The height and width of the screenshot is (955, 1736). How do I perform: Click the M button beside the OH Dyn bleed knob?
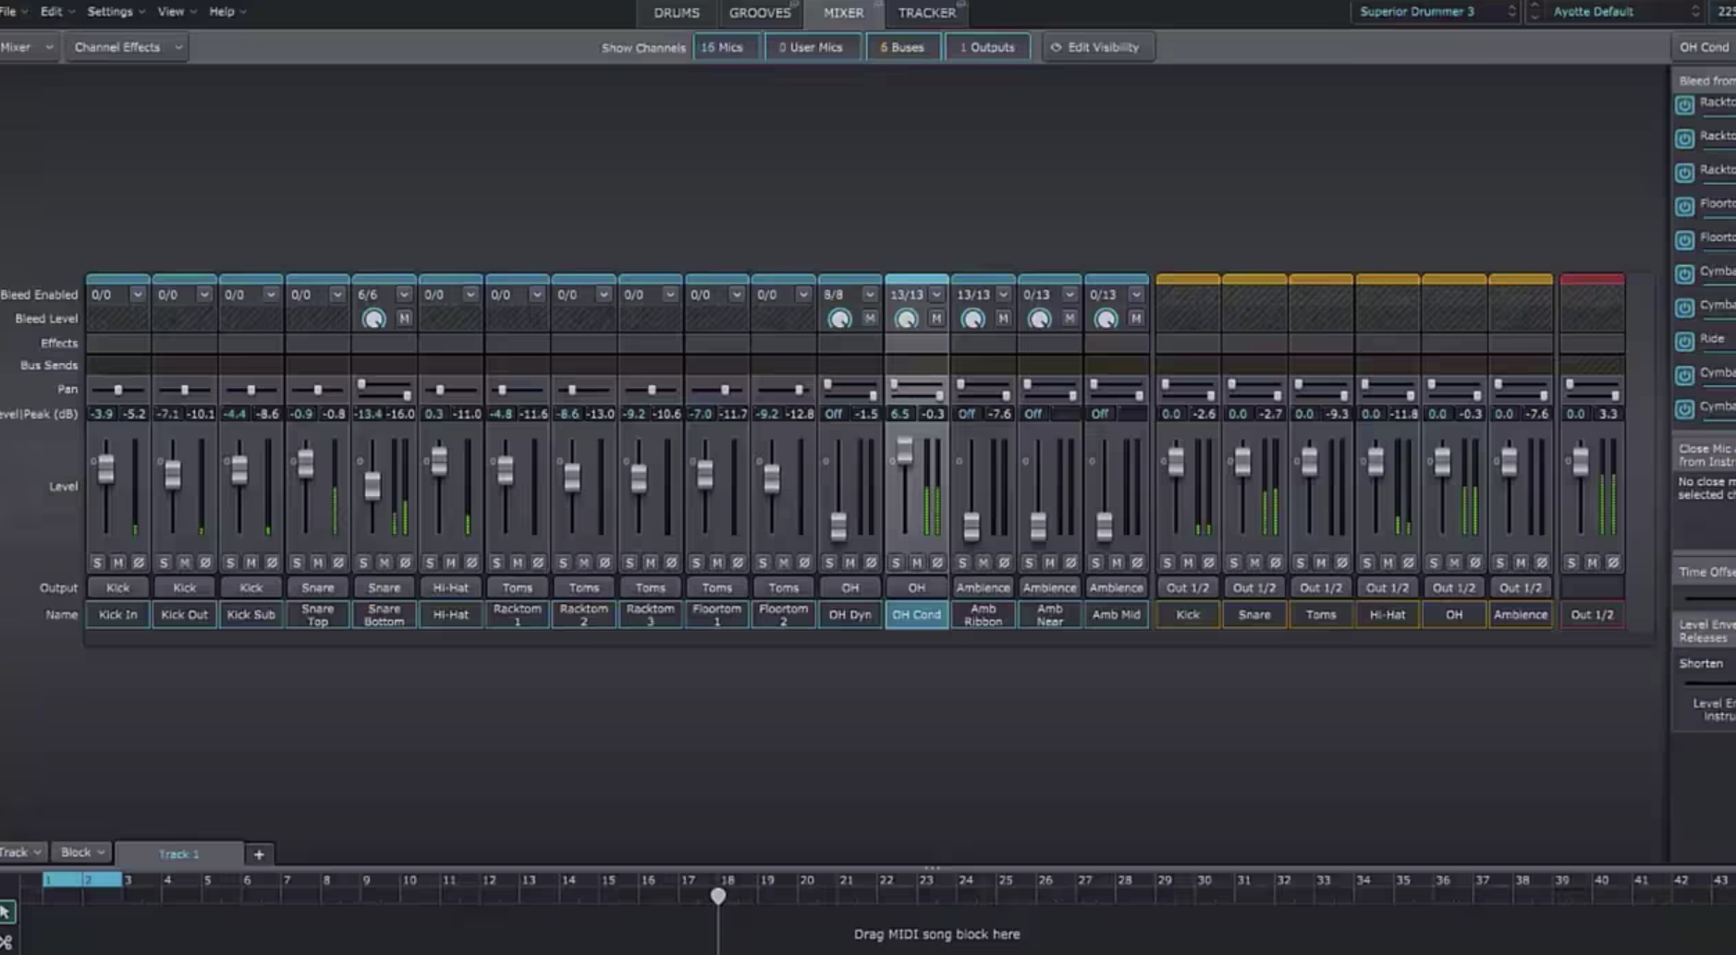click(x=868, y=318)
